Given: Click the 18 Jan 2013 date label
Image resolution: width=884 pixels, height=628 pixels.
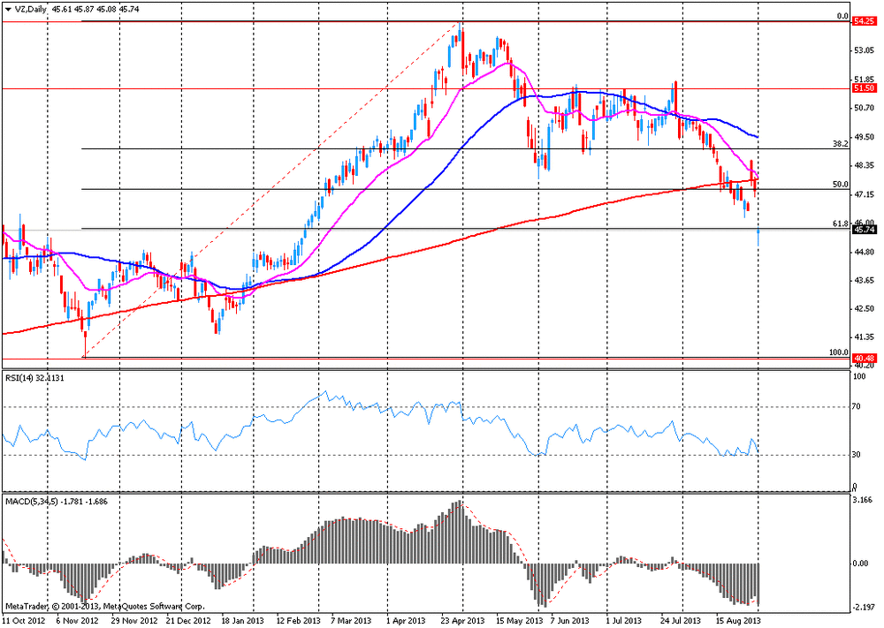Looking at the screenshot, I should [241, 621].
